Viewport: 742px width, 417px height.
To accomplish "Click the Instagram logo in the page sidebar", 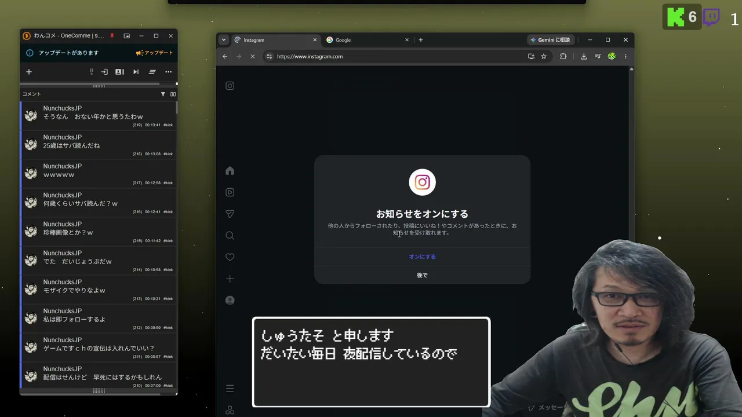I will click(230, 86).
